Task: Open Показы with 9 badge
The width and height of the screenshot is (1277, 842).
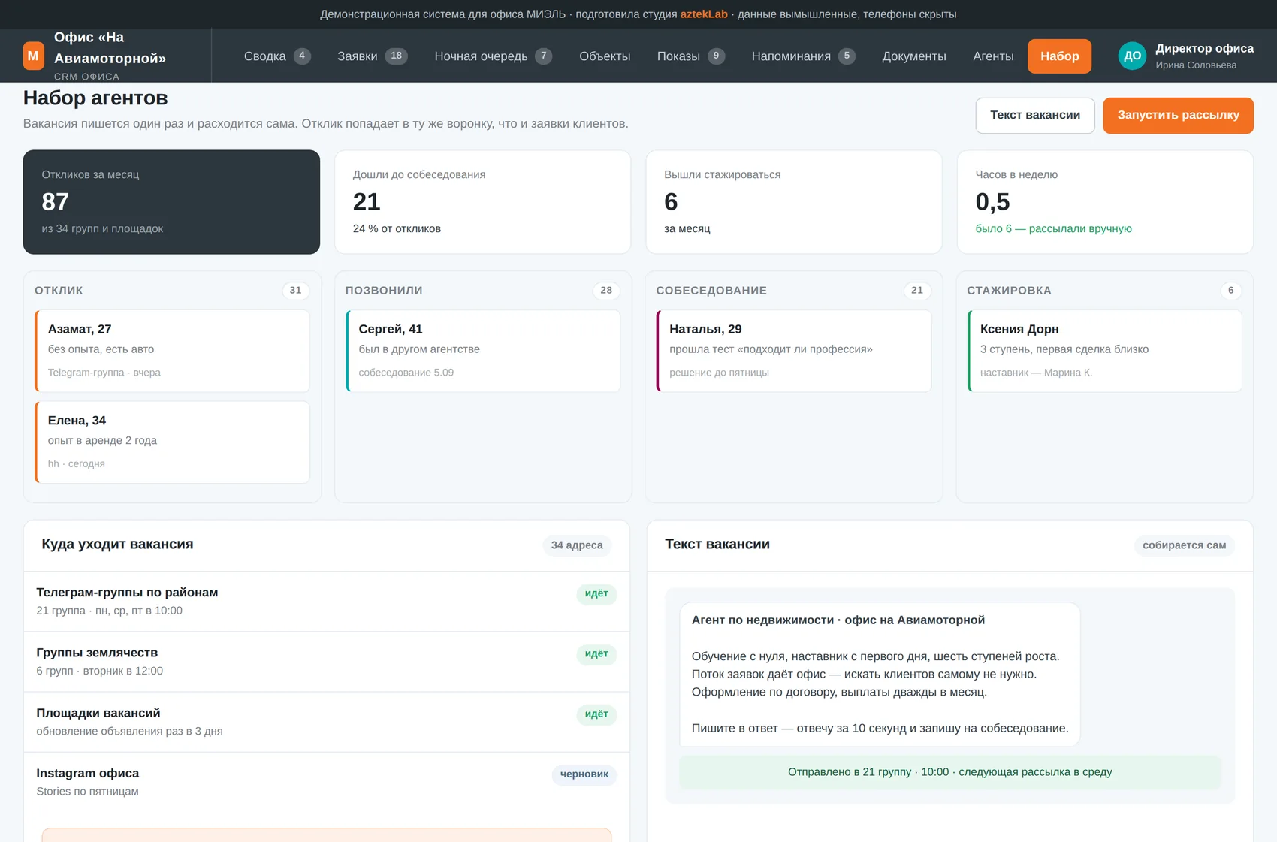Action: (x=690, y=56)
